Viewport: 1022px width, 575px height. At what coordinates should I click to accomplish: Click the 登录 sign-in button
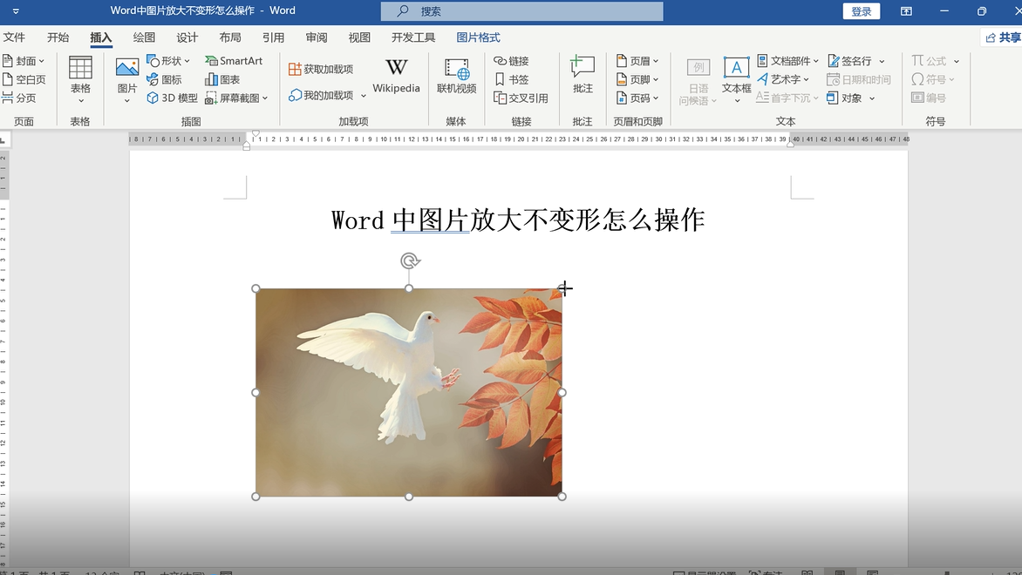[x=861, y=11]
